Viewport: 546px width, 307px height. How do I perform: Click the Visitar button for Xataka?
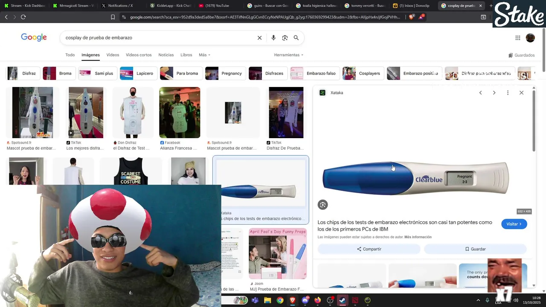pos(514,224)
